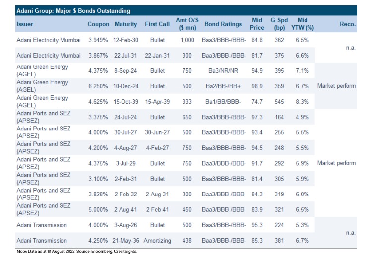The height and width of the screenshot is (260, 367).
Task: Select the Ba3/NR/NR bond rating cell
Action: [x=223, y=70]
